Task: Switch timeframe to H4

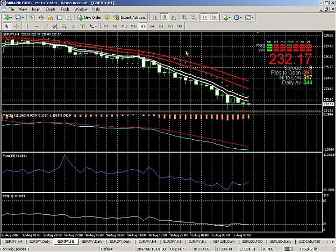Action: click(x=152, y=26)
